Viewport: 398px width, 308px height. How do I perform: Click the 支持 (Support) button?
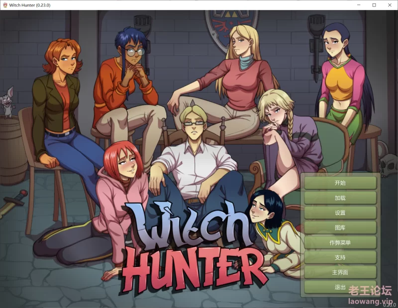(340, 258)
